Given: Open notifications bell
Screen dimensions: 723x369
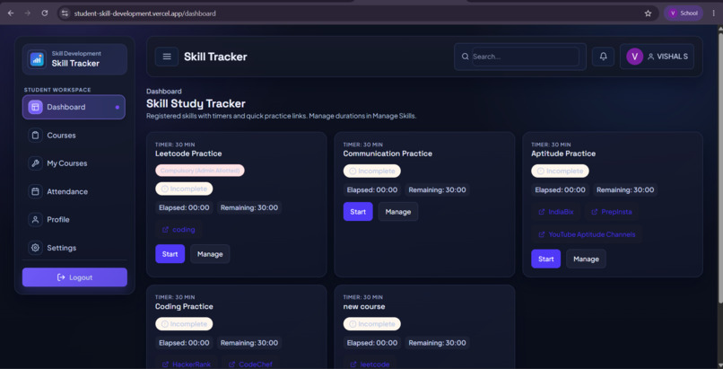Looking at the screenshot, I should [x=603, y=57].
